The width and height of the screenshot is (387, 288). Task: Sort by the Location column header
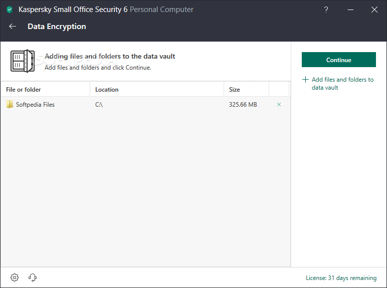(x=157, y=89)
